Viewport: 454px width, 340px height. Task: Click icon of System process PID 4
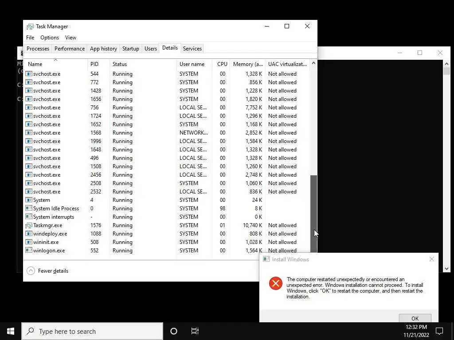point(29,200)
